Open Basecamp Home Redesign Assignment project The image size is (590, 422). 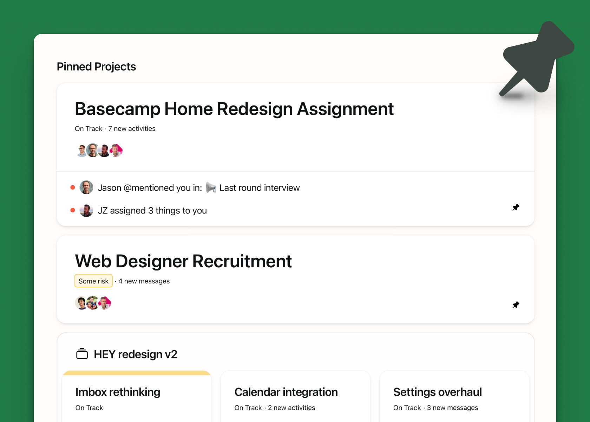234,109
